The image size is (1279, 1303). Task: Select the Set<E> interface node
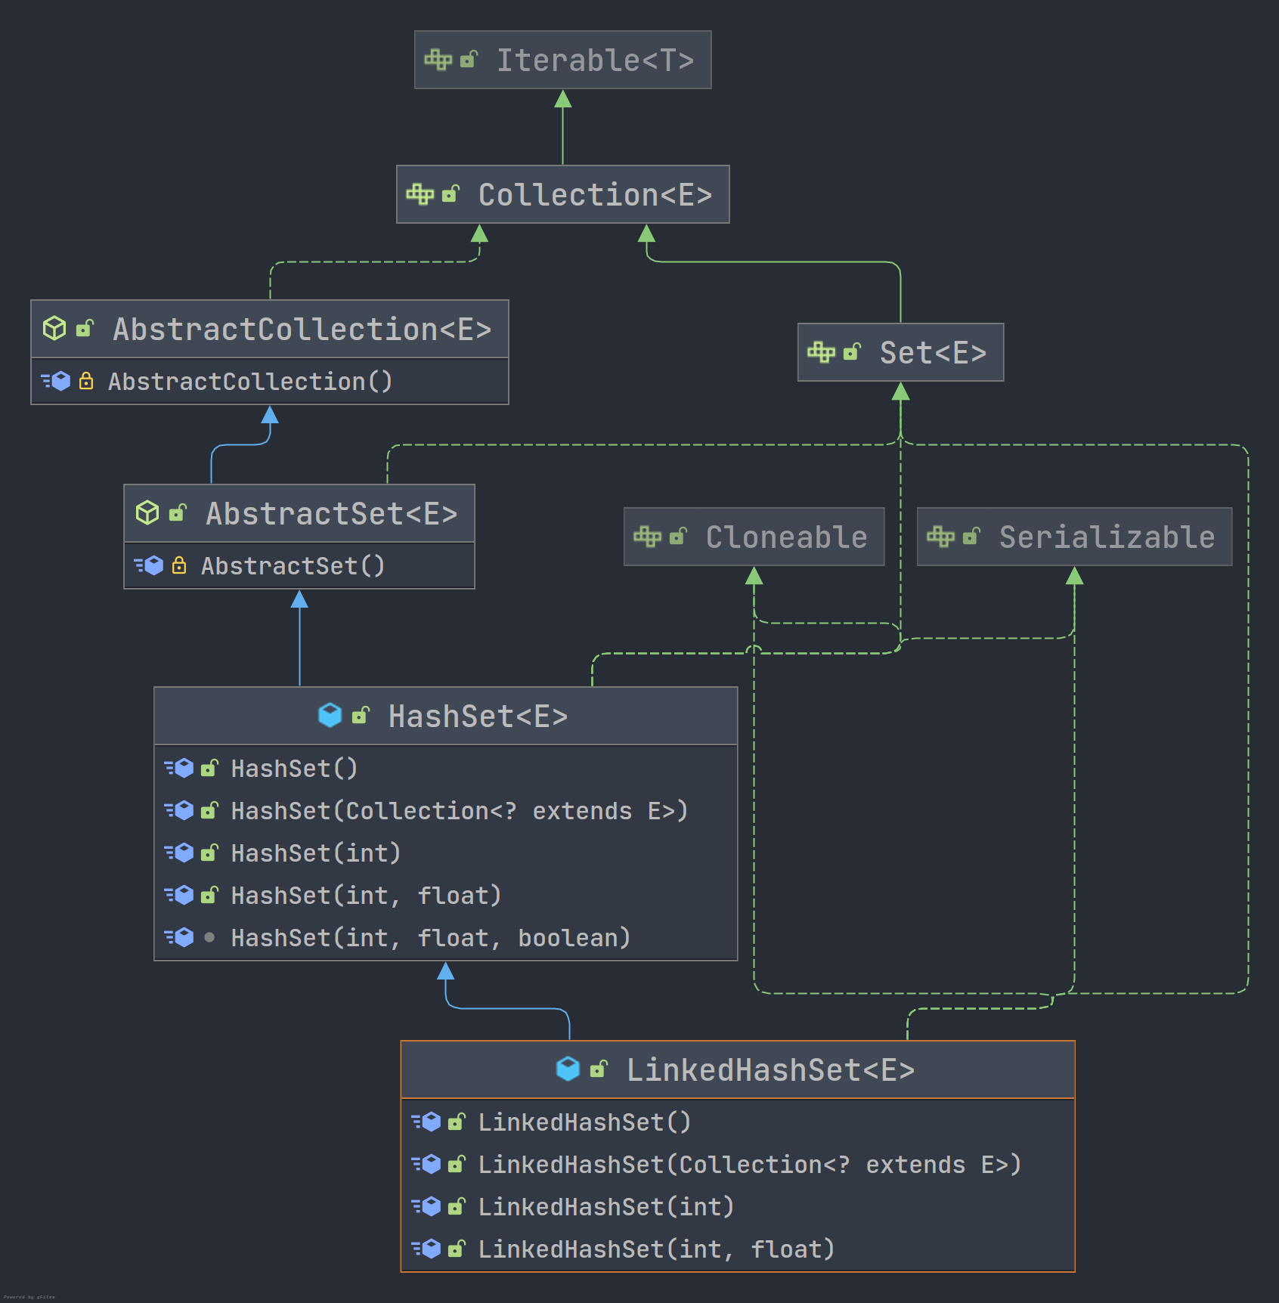point(901,352)
